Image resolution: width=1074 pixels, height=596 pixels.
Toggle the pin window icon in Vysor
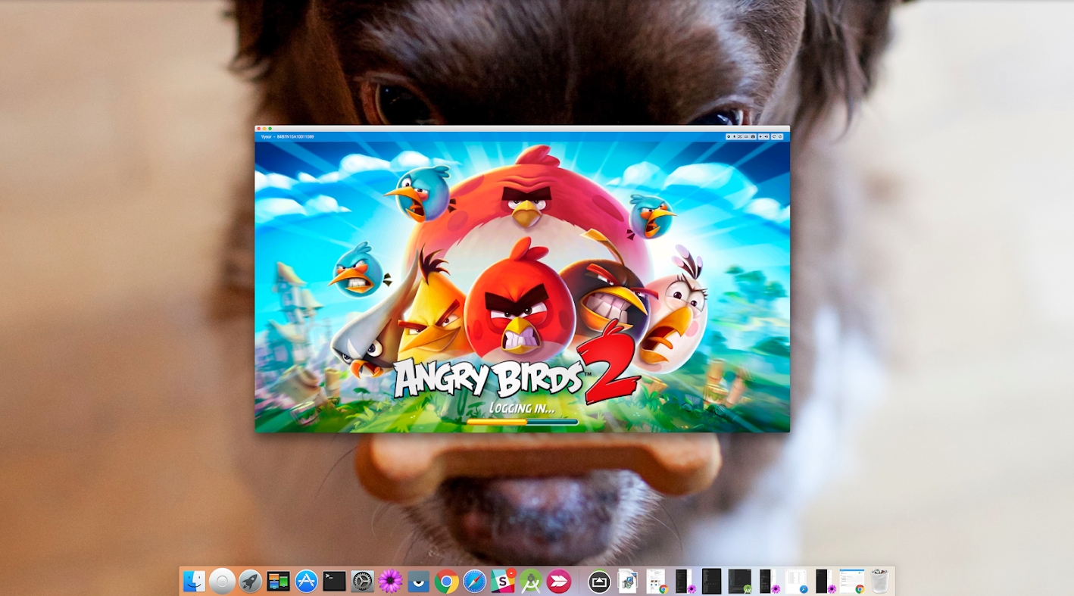(734, 136)
